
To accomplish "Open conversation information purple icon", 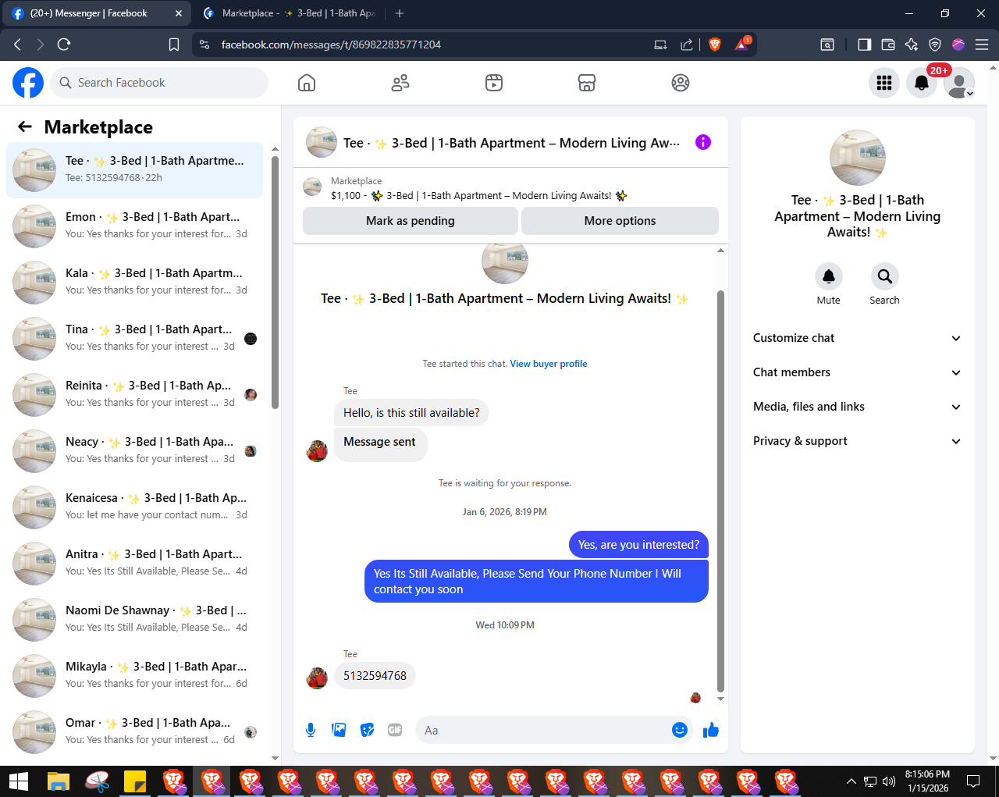I will (703, 142).
